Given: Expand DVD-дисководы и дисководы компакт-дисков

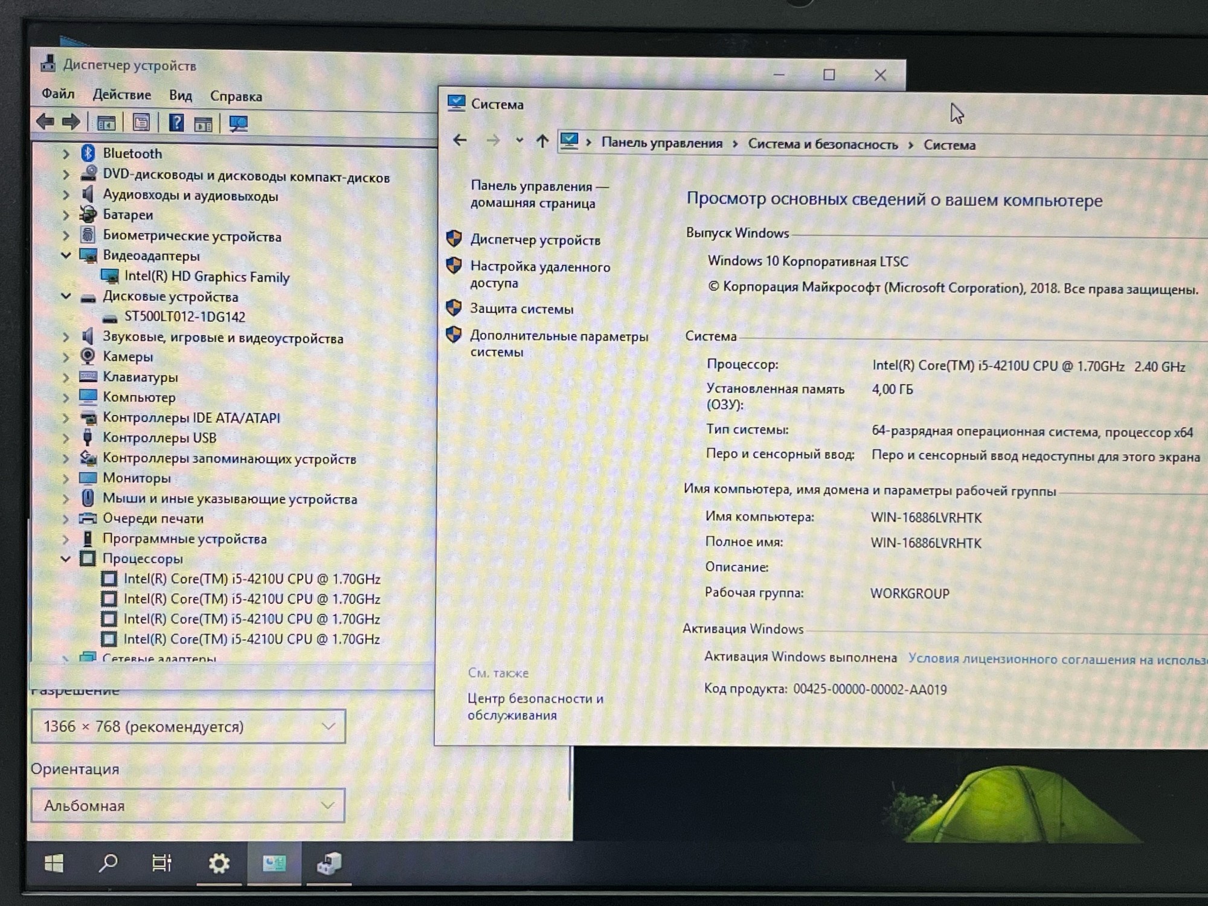Looking at the screenshot, I should [66, 175].
